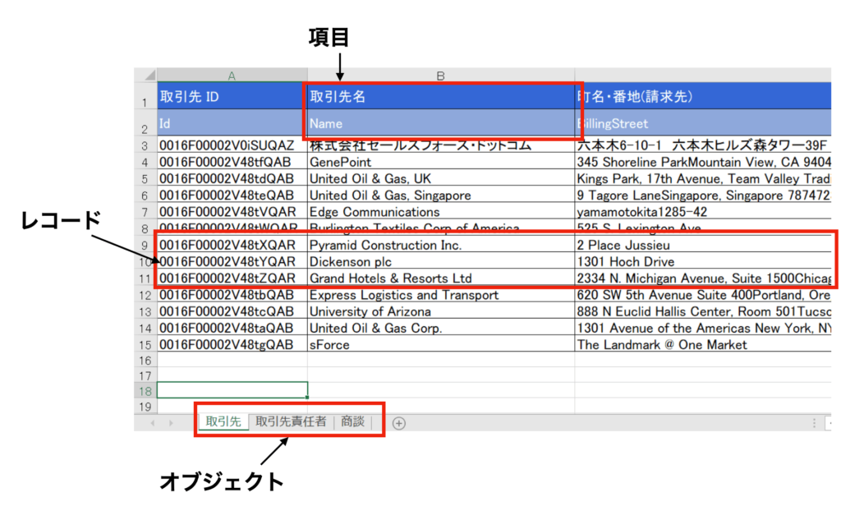Click the sForce cell

click(x=441, y=344)
